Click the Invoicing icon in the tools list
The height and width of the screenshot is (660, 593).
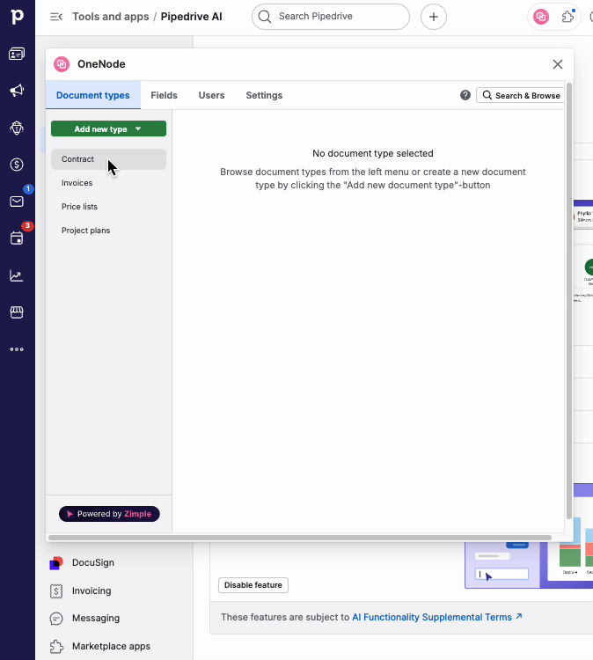(56, 591)
